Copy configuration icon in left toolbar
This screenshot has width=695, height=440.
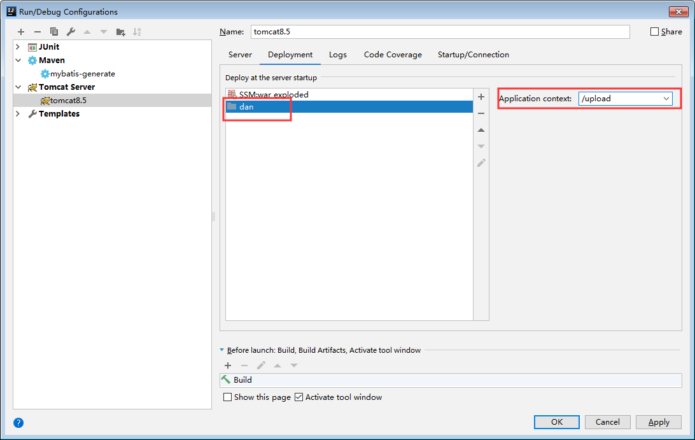click(x=54, y=32)
